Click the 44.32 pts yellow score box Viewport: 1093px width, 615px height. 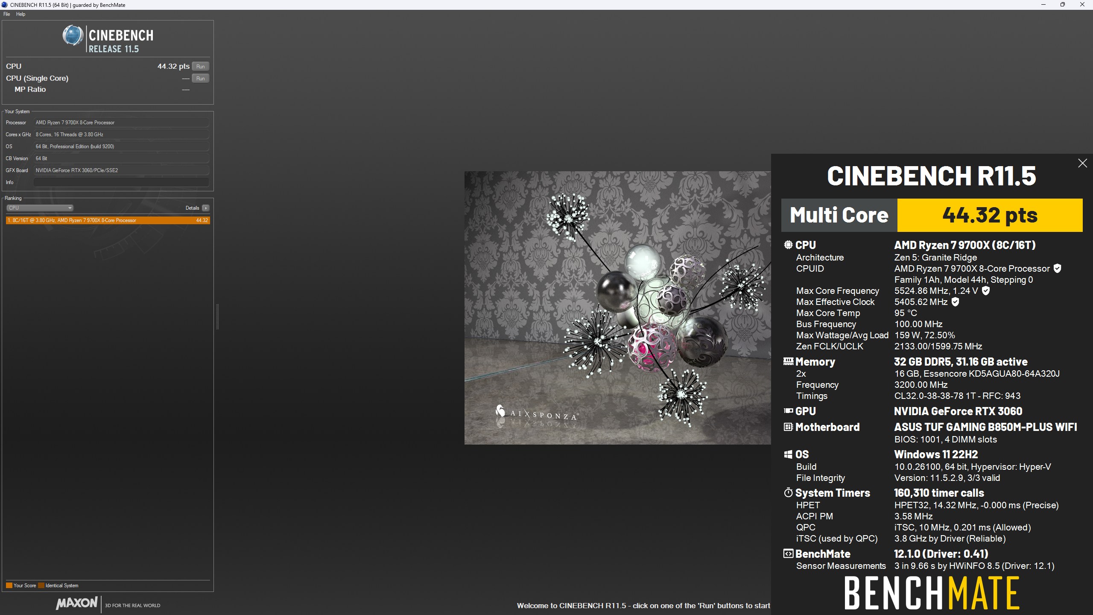coord(990,215)
